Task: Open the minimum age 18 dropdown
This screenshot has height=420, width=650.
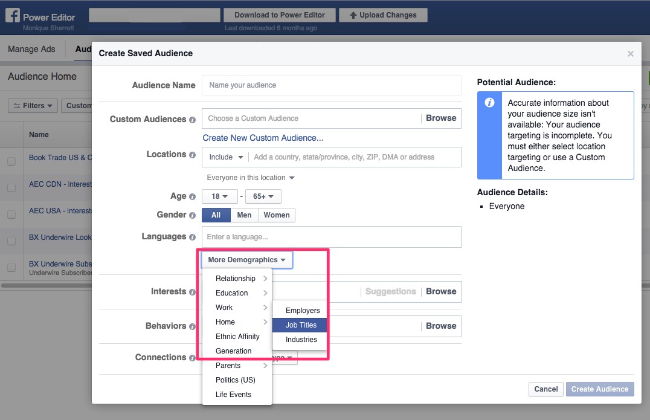Action: coord(220,196)
